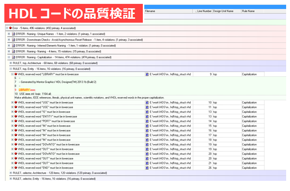Select the line 19 "DOWNTO" violation row

click(x=139, y=144)
